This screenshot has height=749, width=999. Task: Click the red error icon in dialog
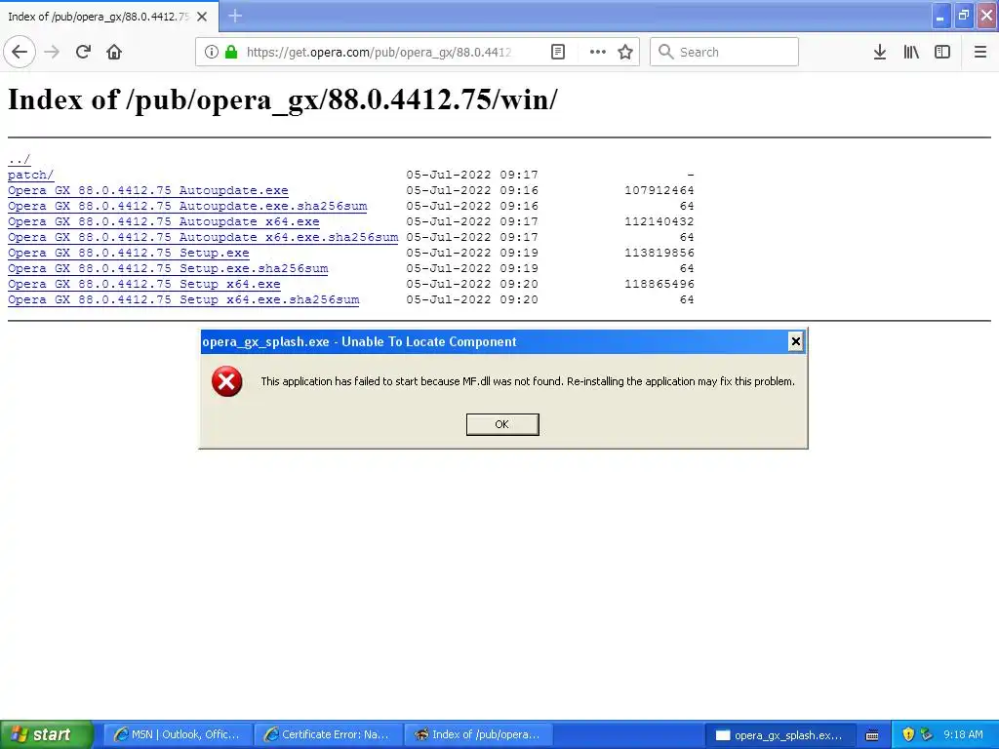point(226,381)
